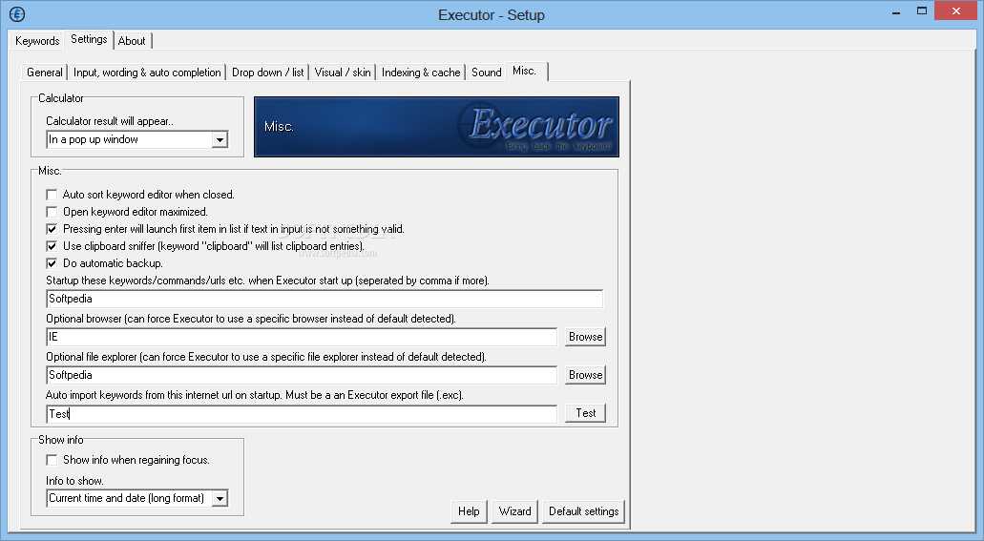Select the top-level Settings tab
984x541 pixels.
tap(89, 39)
